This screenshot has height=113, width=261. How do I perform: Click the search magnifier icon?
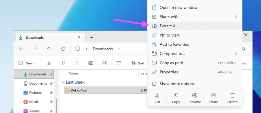tap(244, 49)
